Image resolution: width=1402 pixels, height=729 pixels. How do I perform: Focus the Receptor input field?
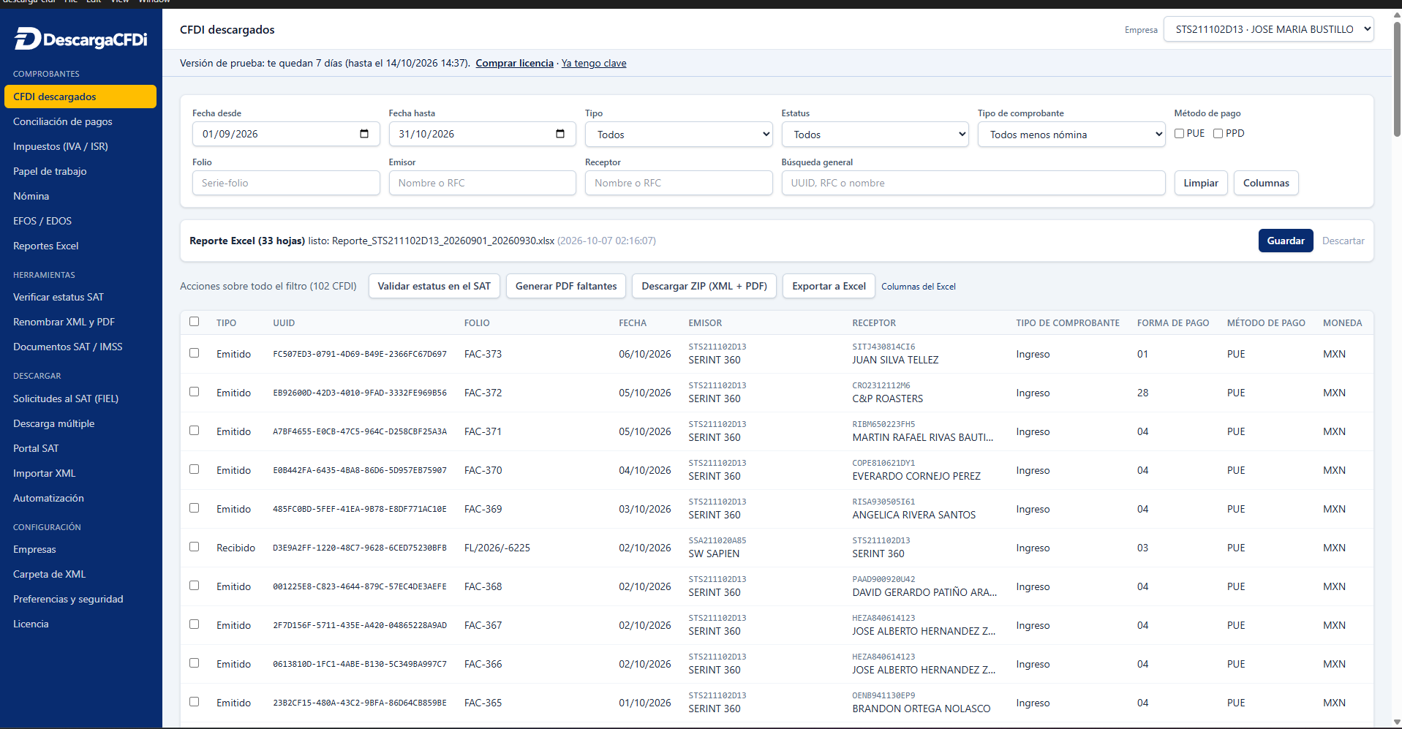click(679, 183)
